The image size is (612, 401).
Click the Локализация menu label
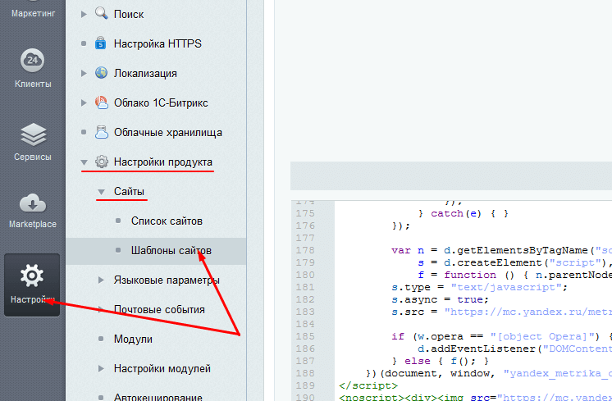145,73
